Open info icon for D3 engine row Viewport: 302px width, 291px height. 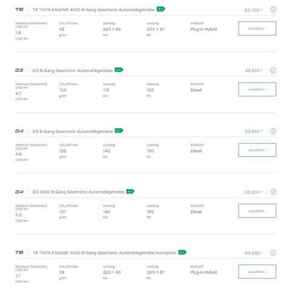click(273, 70)
